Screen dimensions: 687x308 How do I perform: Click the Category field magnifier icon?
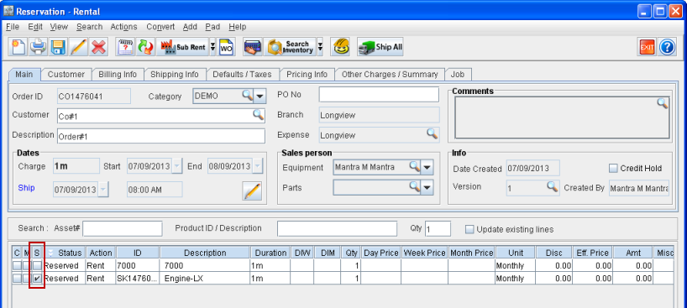click(248, 95)
